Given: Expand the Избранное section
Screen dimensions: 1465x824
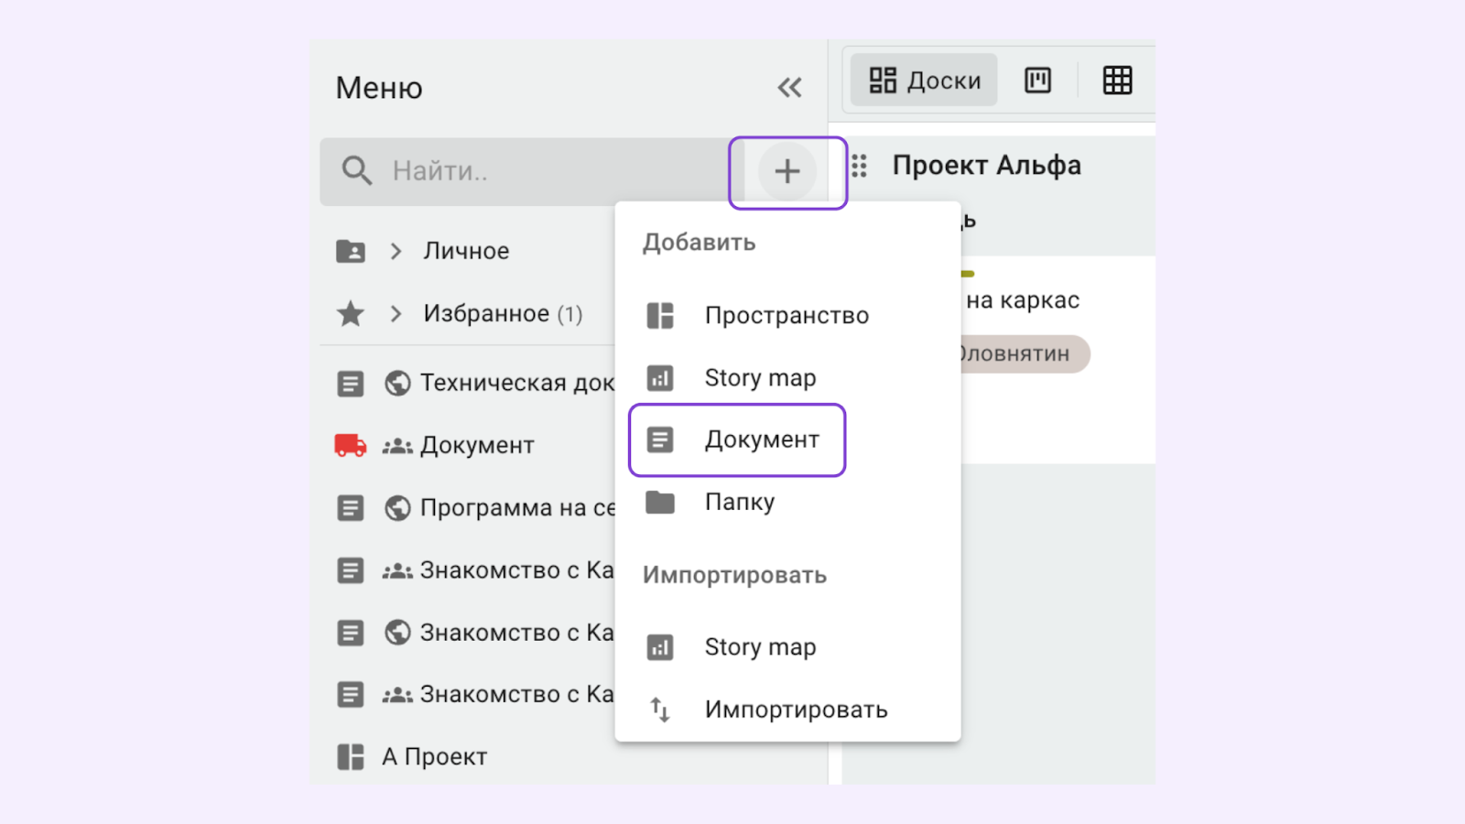Looking at the screenshot, I should point(396,313).
